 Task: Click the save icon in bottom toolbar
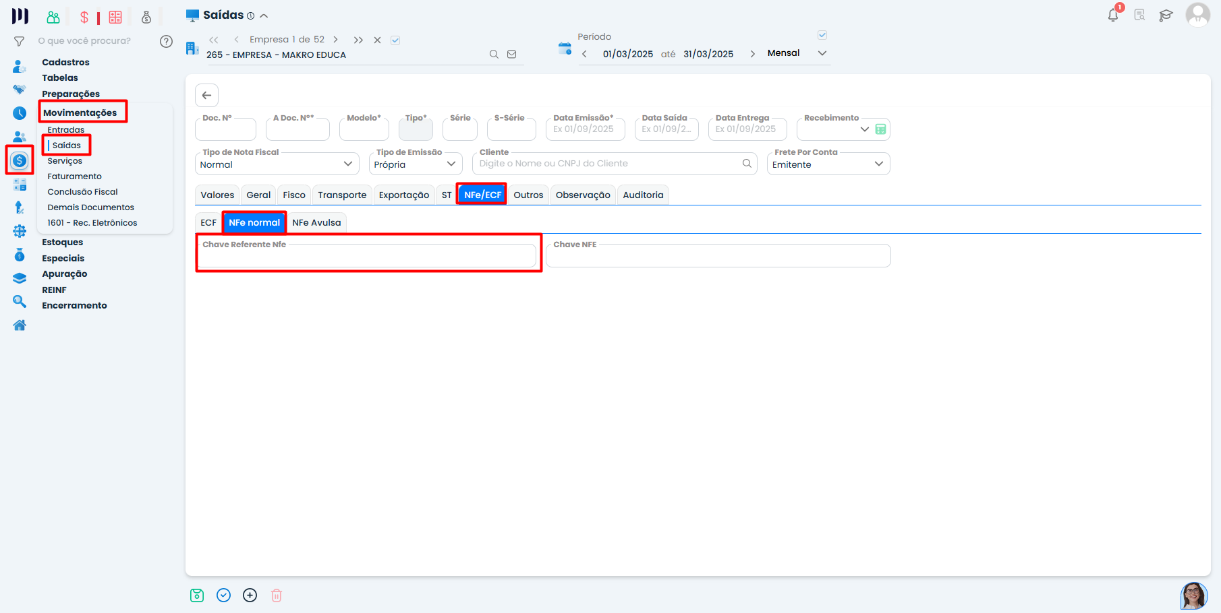click(197, 595)
